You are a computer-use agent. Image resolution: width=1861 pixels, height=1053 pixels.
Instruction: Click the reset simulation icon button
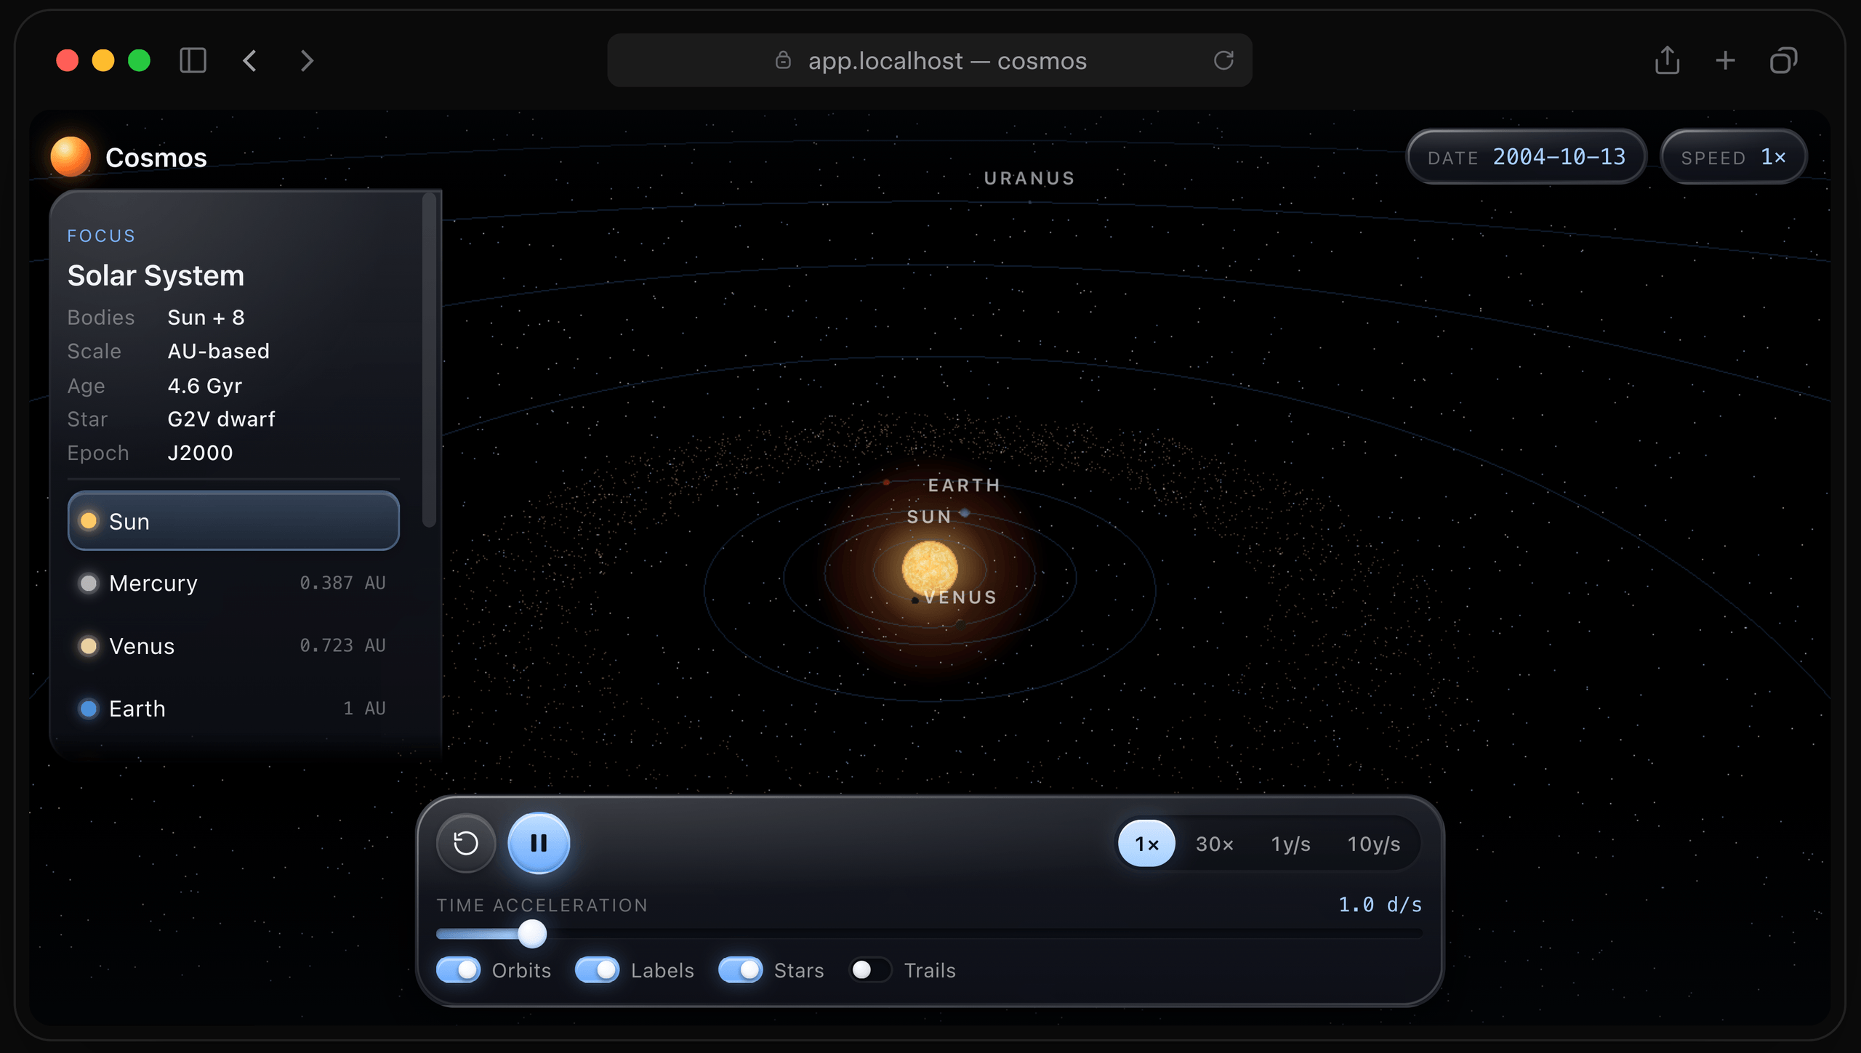pyautogui.click(x=466, y=843)
